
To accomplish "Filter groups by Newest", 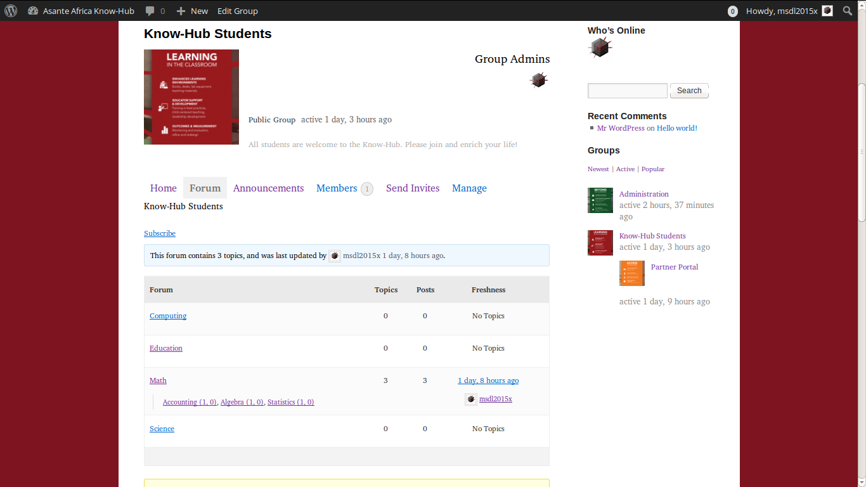I will [x=598, y=169].
